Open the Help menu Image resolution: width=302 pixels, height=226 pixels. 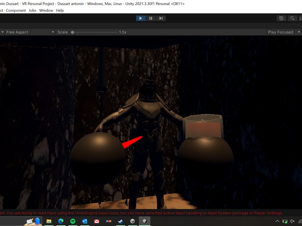(60, 11)
